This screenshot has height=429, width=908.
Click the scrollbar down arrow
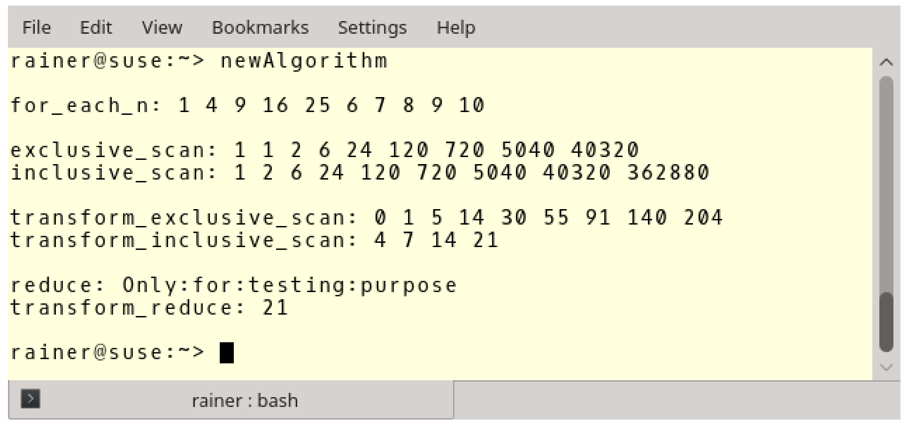pos(886,367)
